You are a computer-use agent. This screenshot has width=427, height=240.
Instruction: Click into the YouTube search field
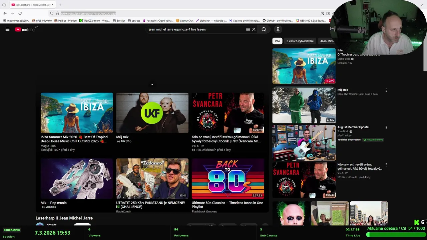pyautogui.click(x=196, y=29)
